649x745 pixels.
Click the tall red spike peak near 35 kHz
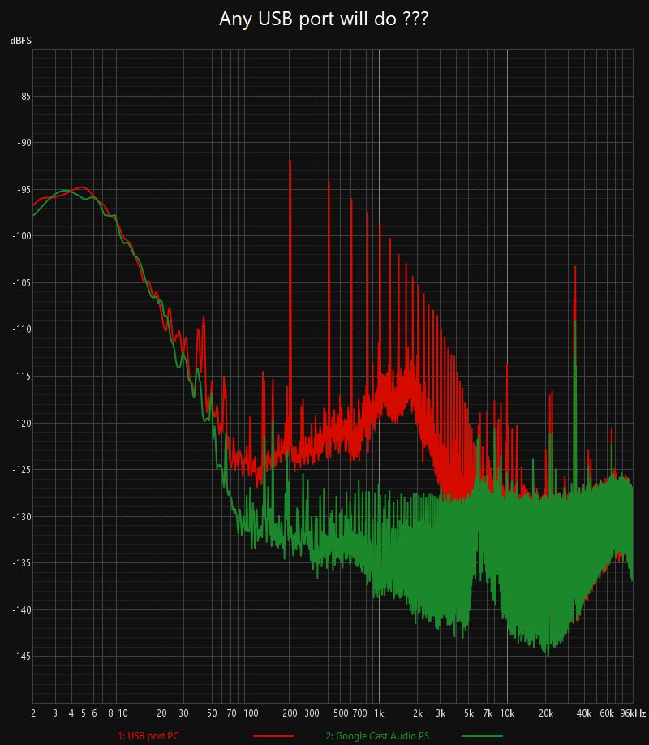click(x=575, y=266)
